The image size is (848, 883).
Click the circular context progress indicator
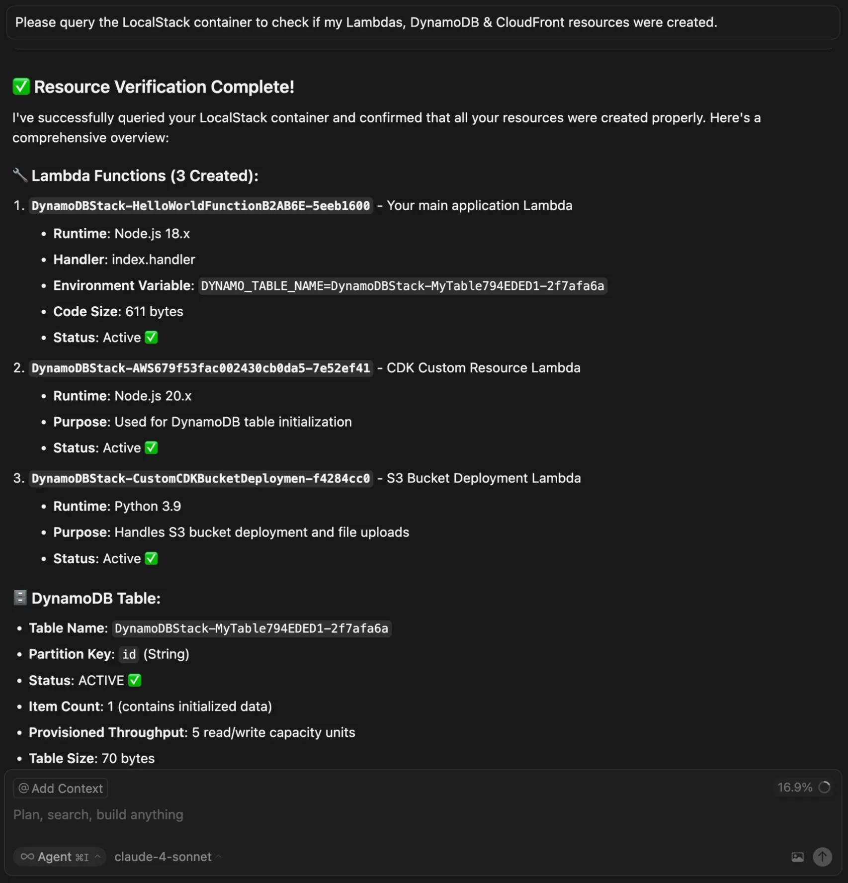pyautogui.click(x=824, y=787)
